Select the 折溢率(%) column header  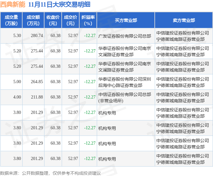pyautogui.click(x=88, y=20)
